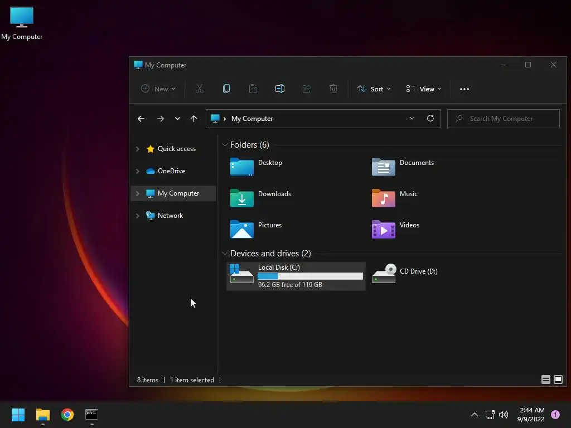Open File Explorer from the taskbar
571x428 pixels.
point(42,415)
